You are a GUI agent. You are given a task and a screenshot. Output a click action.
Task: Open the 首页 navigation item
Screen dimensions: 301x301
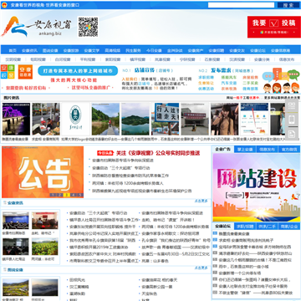(13, 51)
